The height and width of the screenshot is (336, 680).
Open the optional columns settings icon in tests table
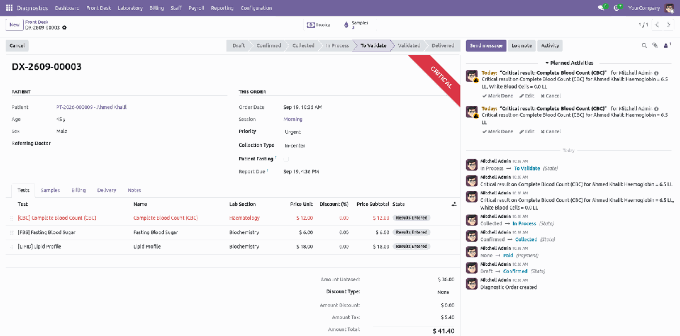(x=454, y=204)
